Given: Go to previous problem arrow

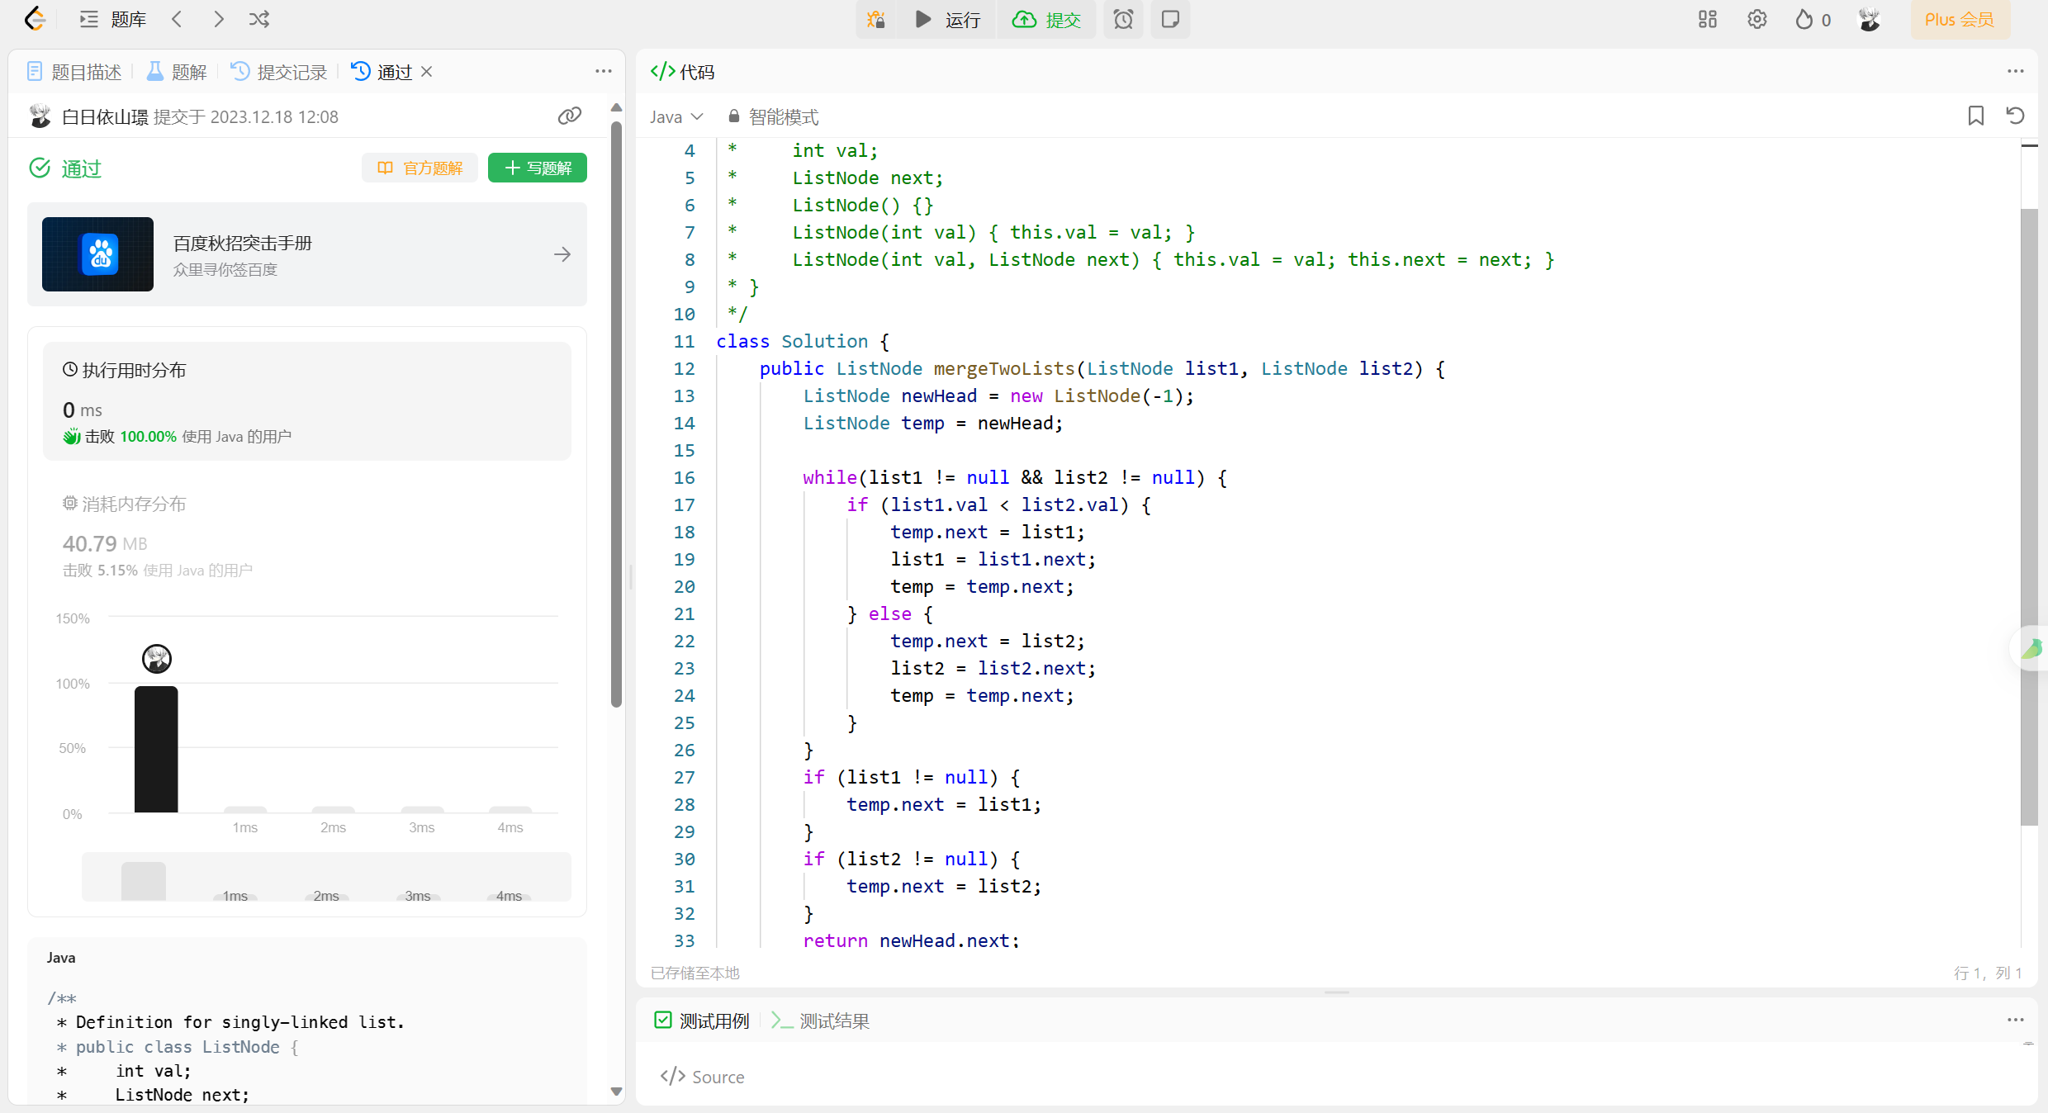Looking at the screenshot, I should pos(177,19).
